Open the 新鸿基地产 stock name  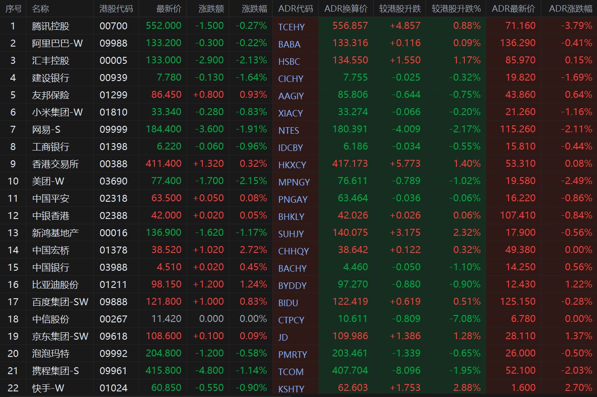point(55,233)
